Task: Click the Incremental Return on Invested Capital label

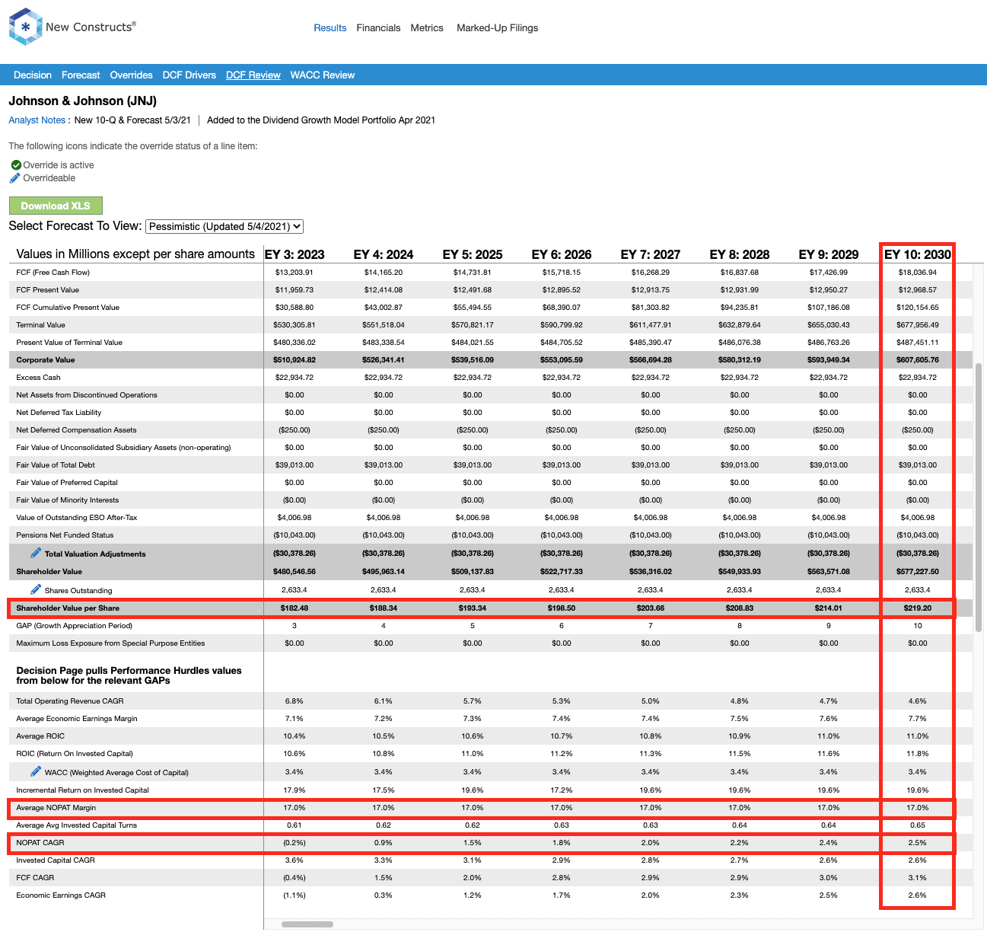Action: [x=82, y=790]
